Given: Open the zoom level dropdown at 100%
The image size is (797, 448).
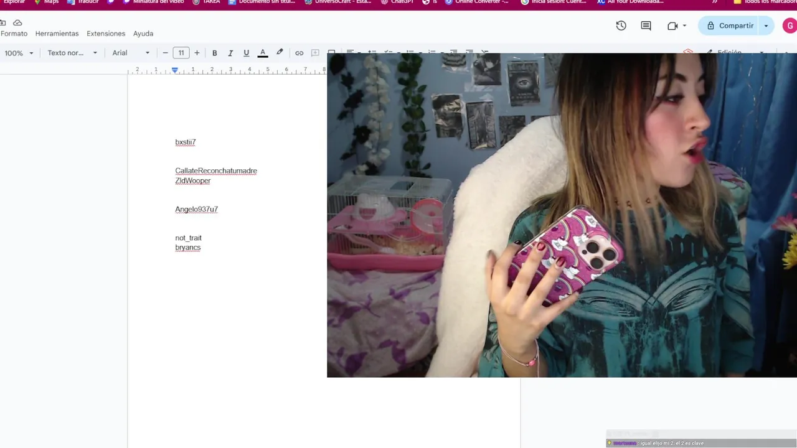Looking at the screenshot, I should pyautogui.click(x=19, y=53).
